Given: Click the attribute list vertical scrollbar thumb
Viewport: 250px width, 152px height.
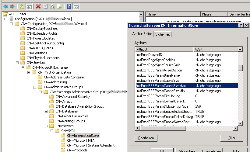Looking at the screenshot, I should point(240,68).
